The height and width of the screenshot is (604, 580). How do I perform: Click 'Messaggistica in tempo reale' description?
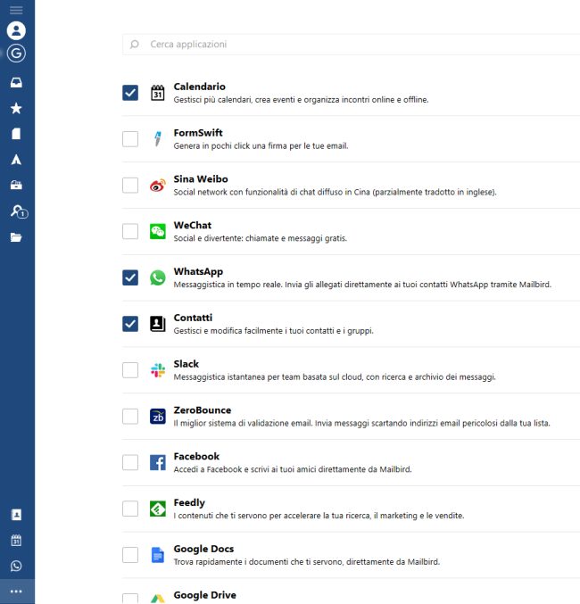point(362,285)
